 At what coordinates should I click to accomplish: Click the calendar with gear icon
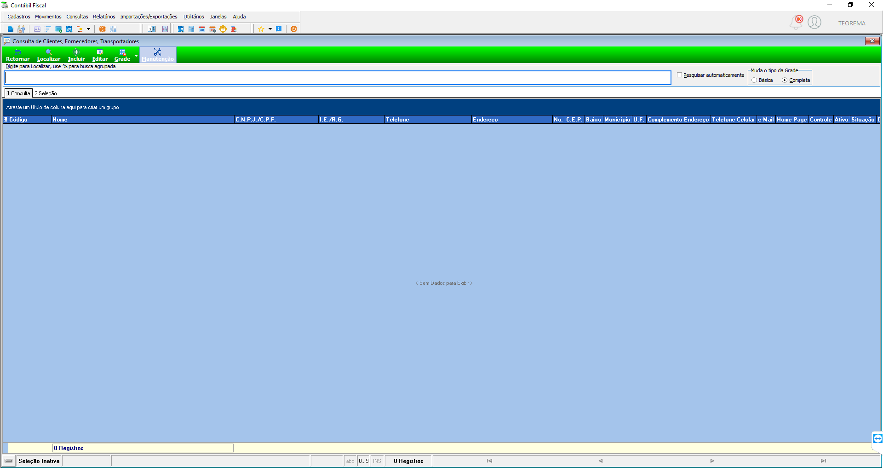point(212,29)
